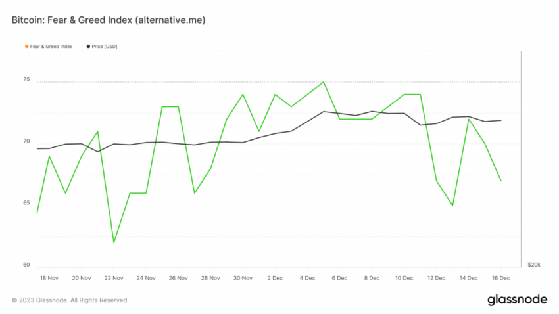Click the Glassnode copyright notice text
559x314 pixels.
point(70,300)
